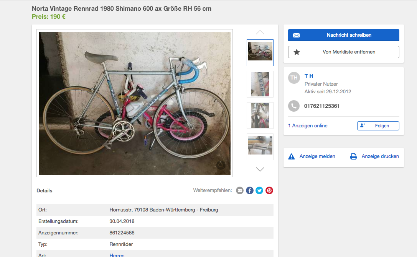417x257 pixels.
Task: Toggle following seller with Folgen
Action: point(378,126)
